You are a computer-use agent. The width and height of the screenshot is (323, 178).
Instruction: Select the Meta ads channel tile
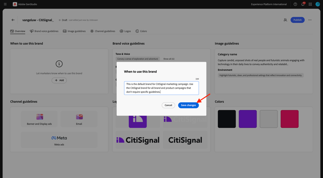59,140
